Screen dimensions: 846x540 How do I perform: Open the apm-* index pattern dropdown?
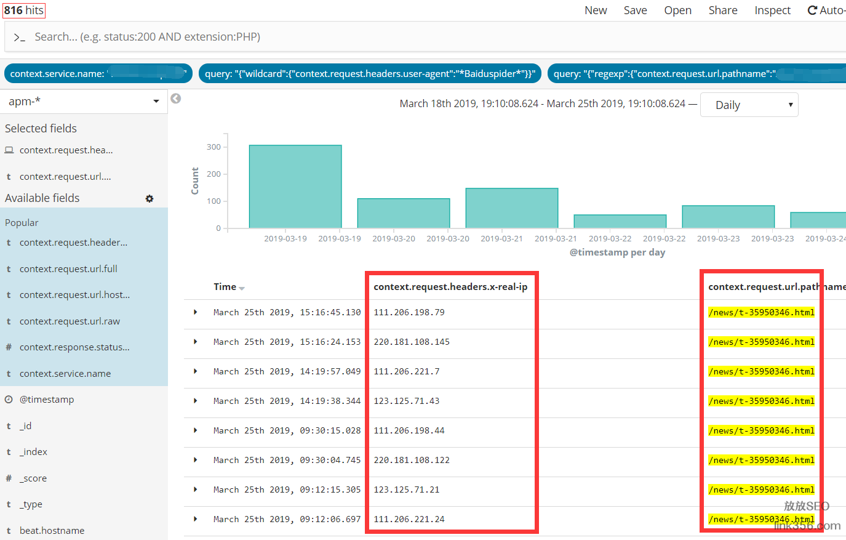click(84, 102)
